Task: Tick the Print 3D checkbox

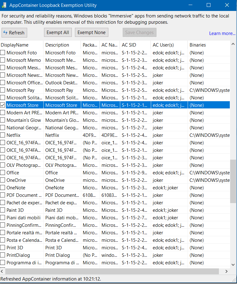Action: coord(2,247)
